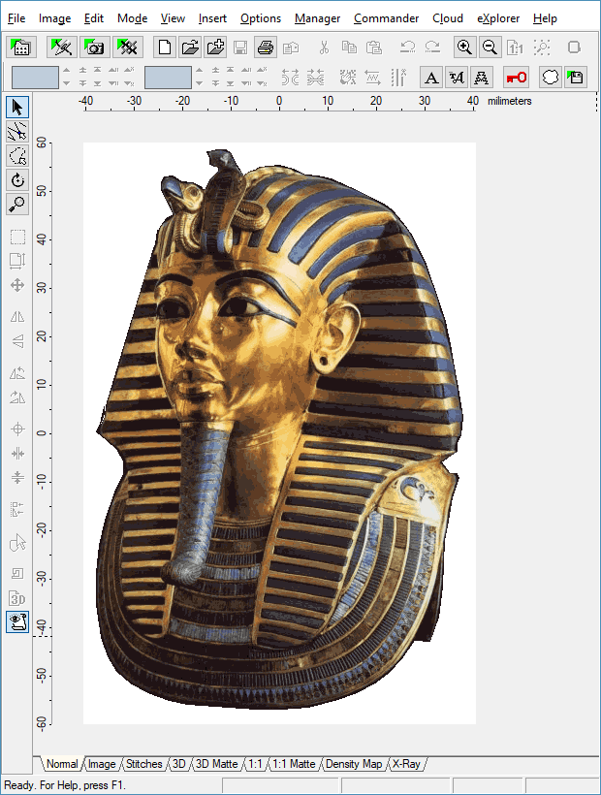Click the crosshair center tool
The height and width of the screenshot is (795, 601).
click(x=17, y=429)
